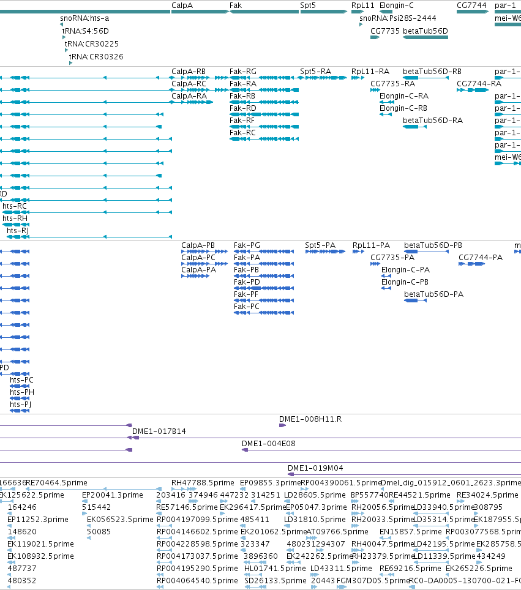Click the Fak-RD transcript

point(264,114)
